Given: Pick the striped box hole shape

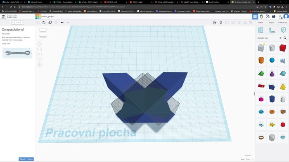Looking at the screenshot, I should [x=261, y=48].
